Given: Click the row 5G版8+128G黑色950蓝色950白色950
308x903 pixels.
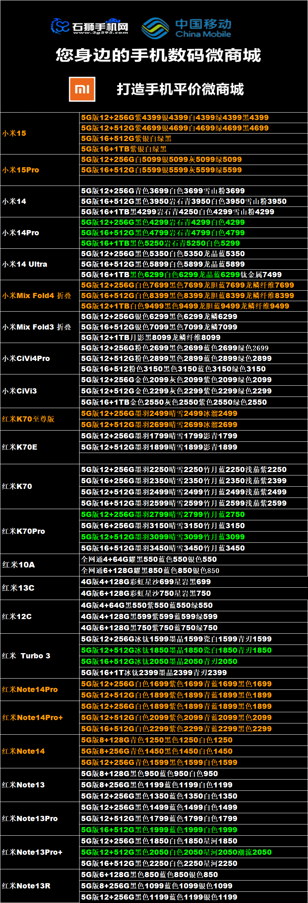Looking at the screenshot, I should coord(193,774).
